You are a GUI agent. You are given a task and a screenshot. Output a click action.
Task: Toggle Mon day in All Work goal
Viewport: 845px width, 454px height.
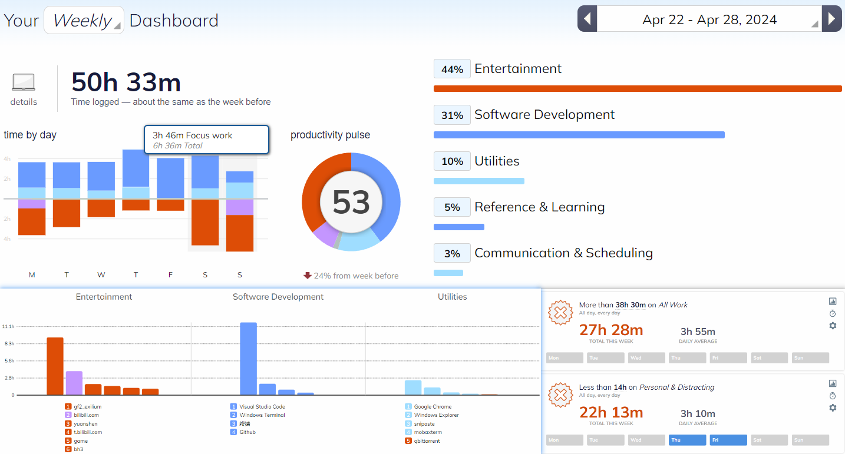click(565, 357)
